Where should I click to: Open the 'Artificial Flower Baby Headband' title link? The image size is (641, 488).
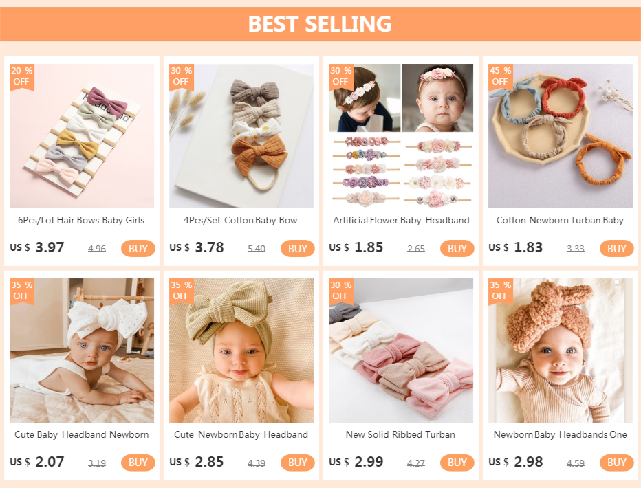401,220
